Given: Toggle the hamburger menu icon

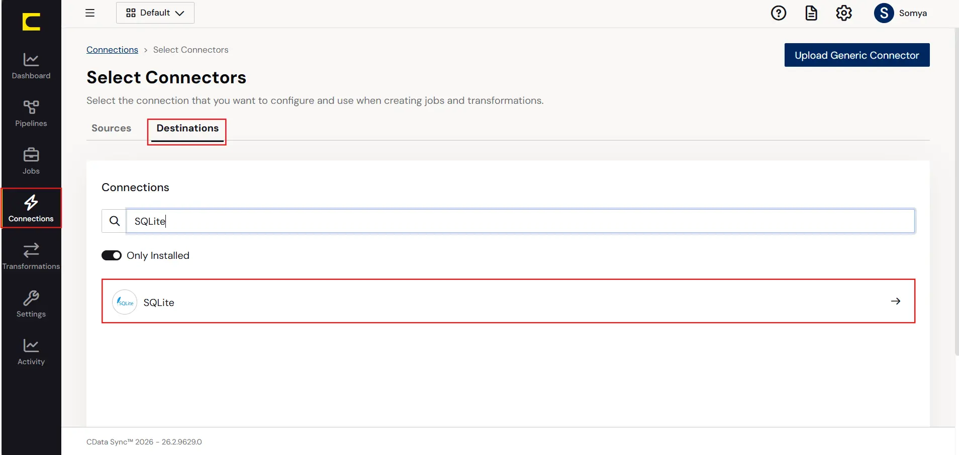Looking at the screenshot, I should pos(90,13).
